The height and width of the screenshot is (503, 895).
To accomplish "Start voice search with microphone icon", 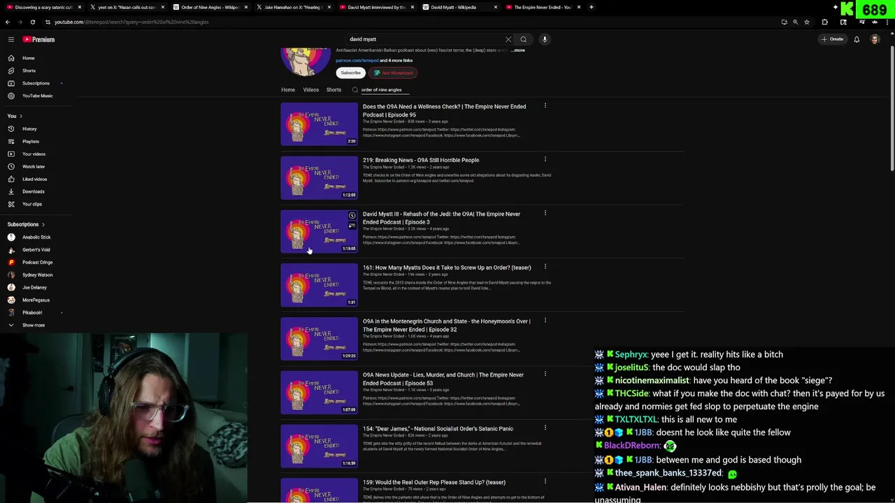I will (545, 39).
